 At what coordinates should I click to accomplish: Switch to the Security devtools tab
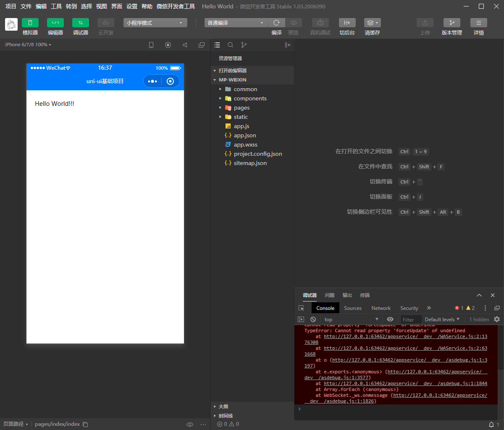coord(409,308)
